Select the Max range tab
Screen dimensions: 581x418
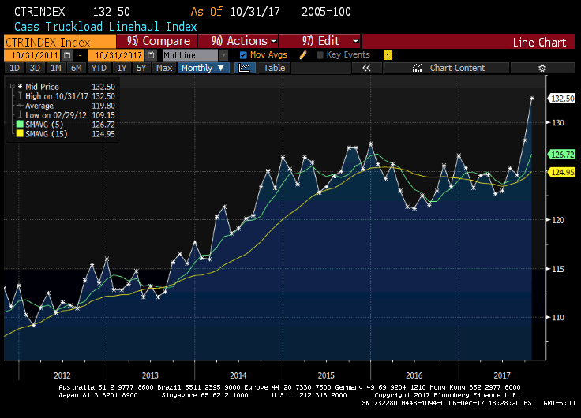[x=163, y=68]
